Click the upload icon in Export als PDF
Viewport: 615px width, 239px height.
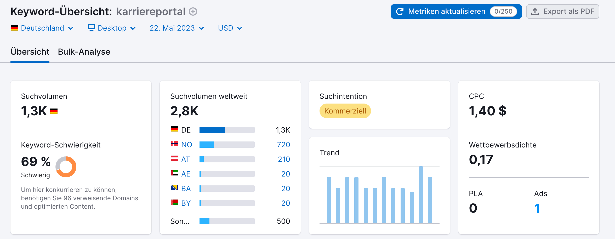[x=535, y=12]
